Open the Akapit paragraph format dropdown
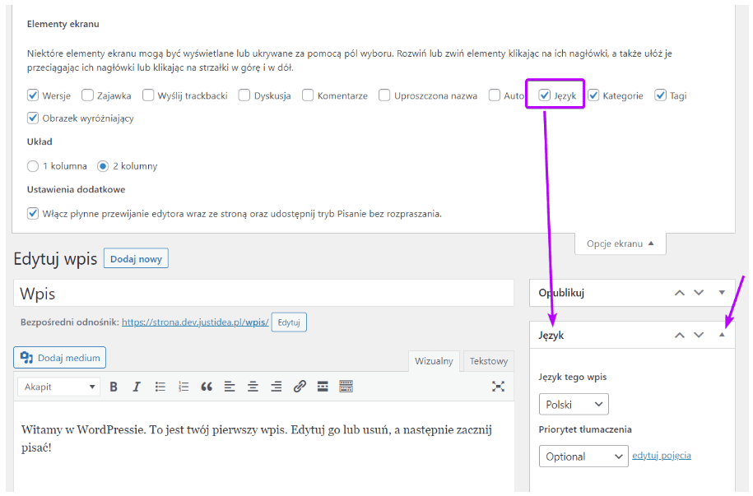753x496 pixels. [58, 387]
